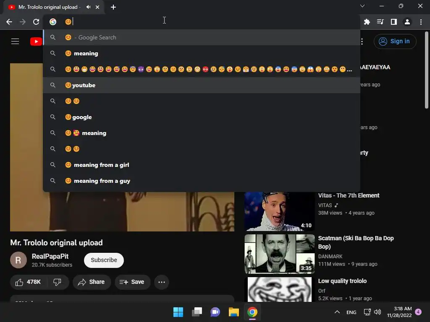Open the YouTube hamburger guide menu
The image size is (430, 322).
(x=15, y=42)
